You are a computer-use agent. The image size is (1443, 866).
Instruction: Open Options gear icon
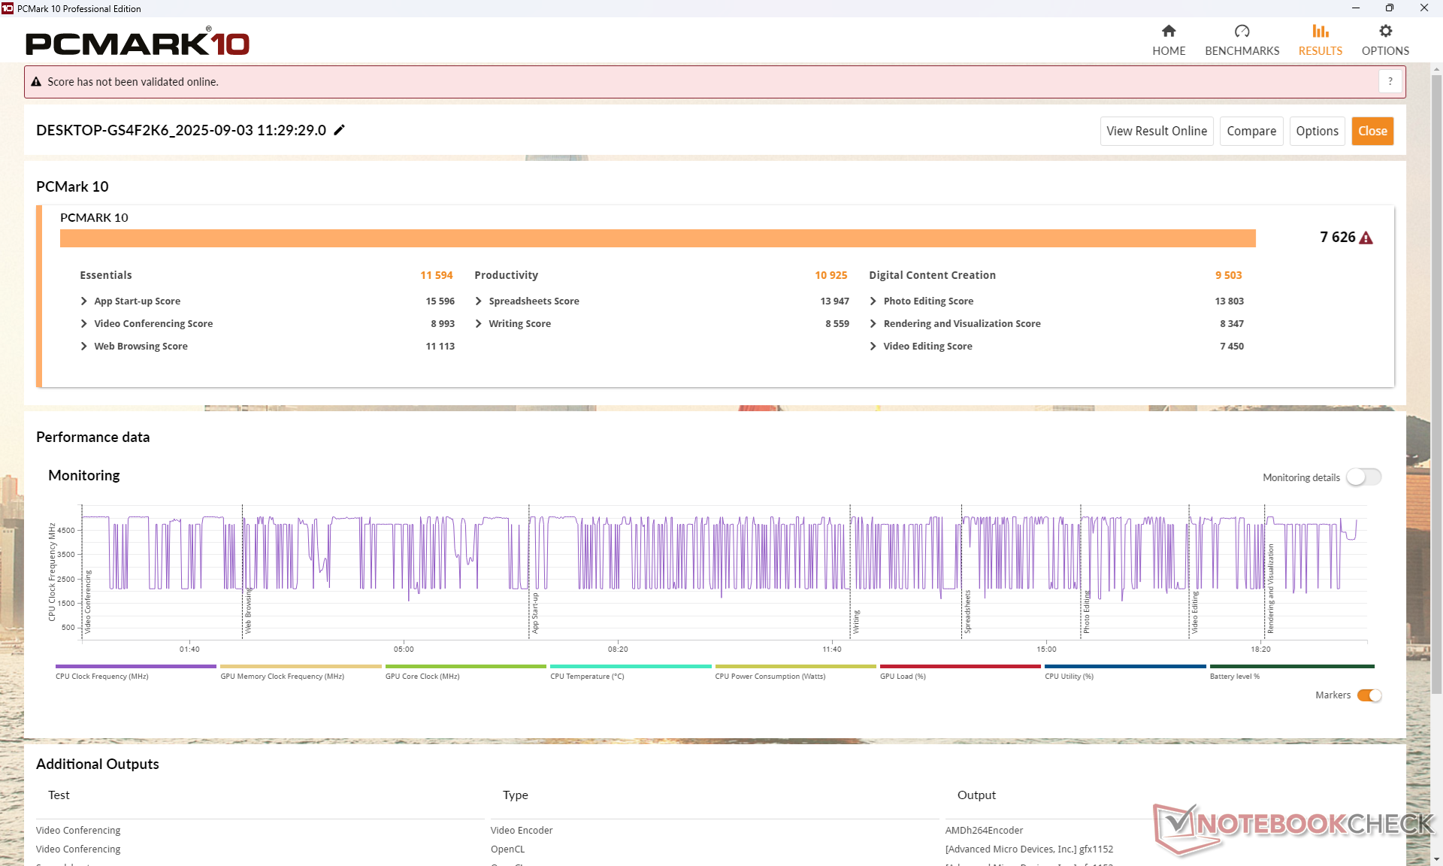(x=1385, y=31)
